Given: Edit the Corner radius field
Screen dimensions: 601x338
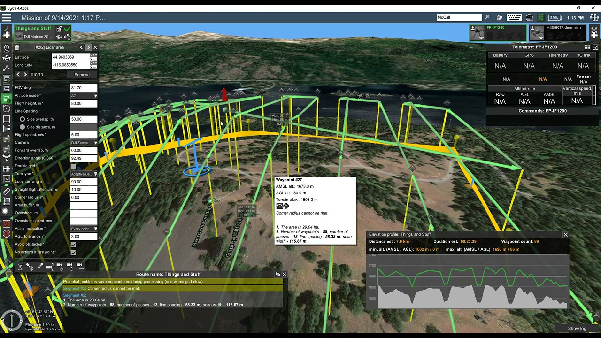Looking at the screenshot, I should click(84, 197).
